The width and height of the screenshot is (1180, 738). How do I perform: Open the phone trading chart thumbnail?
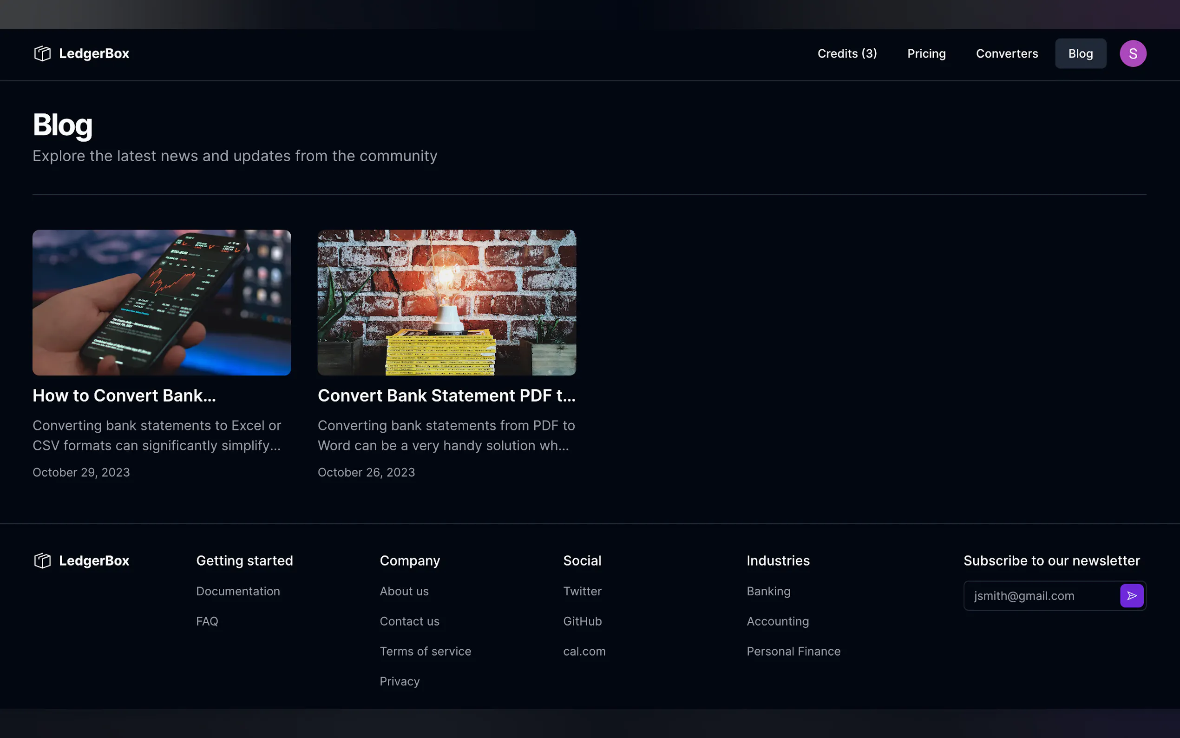pyautogui.click(x=162, y=303)
